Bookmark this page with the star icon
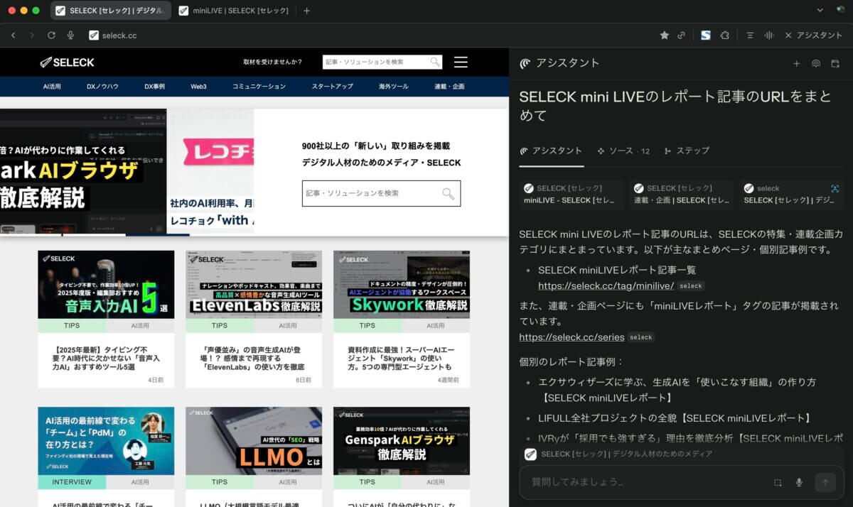Viewport: 853px width, 507px height. pos(665,35)
